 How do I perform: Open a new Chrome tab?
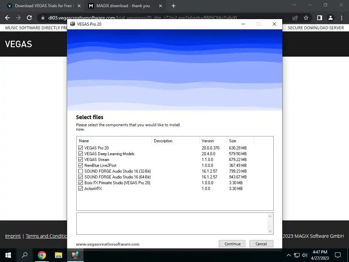[173, 6]
